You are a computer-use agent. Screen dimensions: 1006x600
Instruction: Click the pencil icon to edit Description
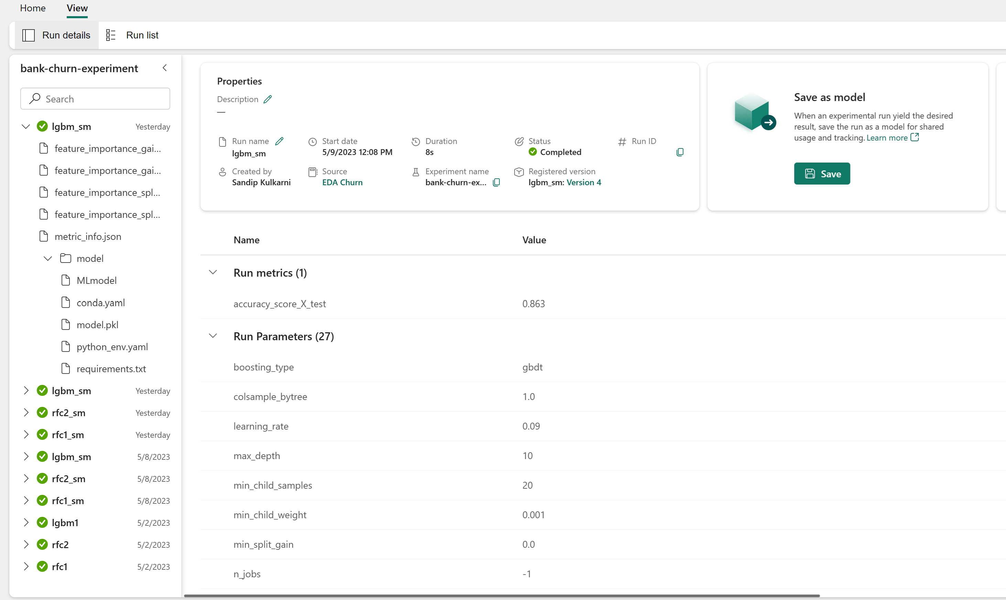click(x=268, y=99)
